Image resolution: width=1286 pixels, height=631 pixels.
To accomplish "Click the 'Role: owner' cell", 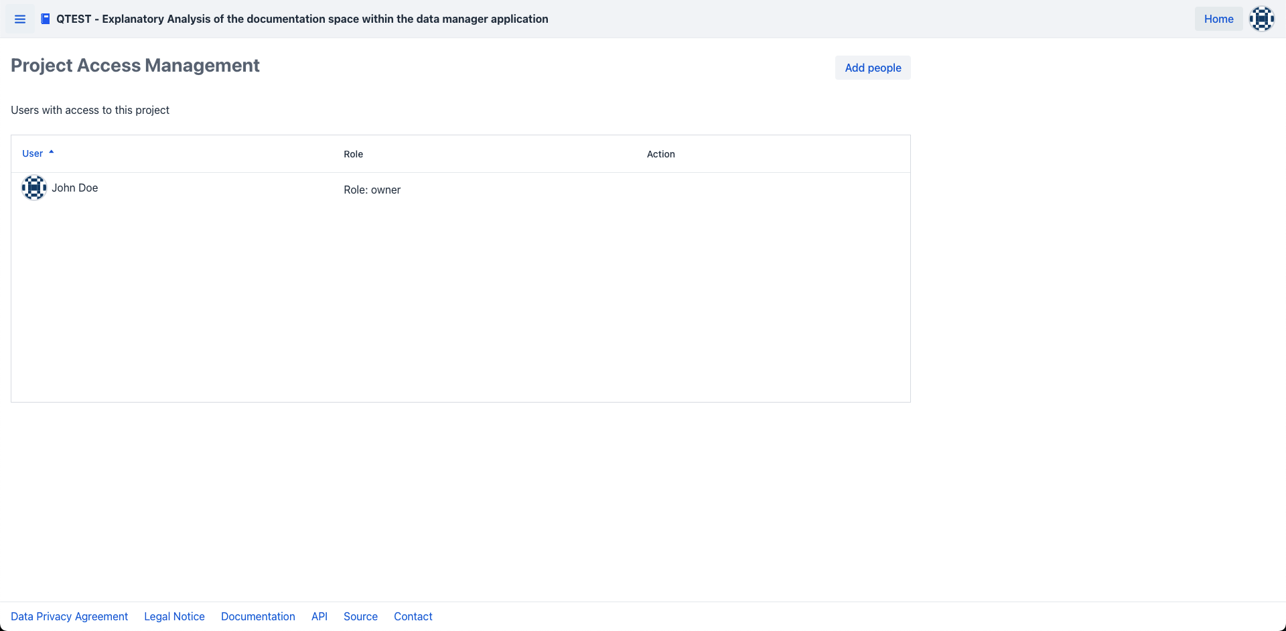I will coord(372,190).
